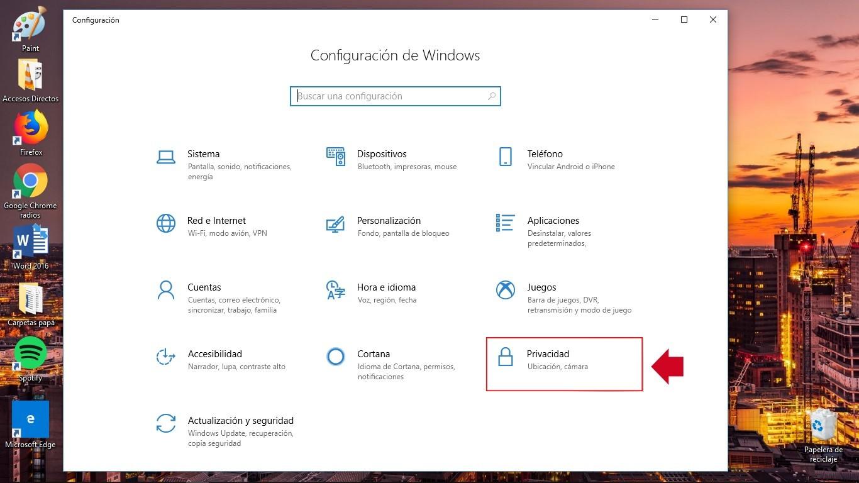This screenshot has height=483, width=859.
Task: Open Teléfono to link Android or iPhone
Action: click(545, 153)
